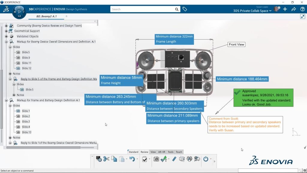Open the 3D compass play button
The width and height of the screenshot is (307, 173).
[19, 12]
